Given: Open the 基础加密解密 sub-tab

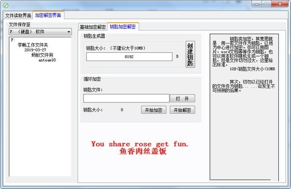Looking at the screenshot, I should click(93, 27).
